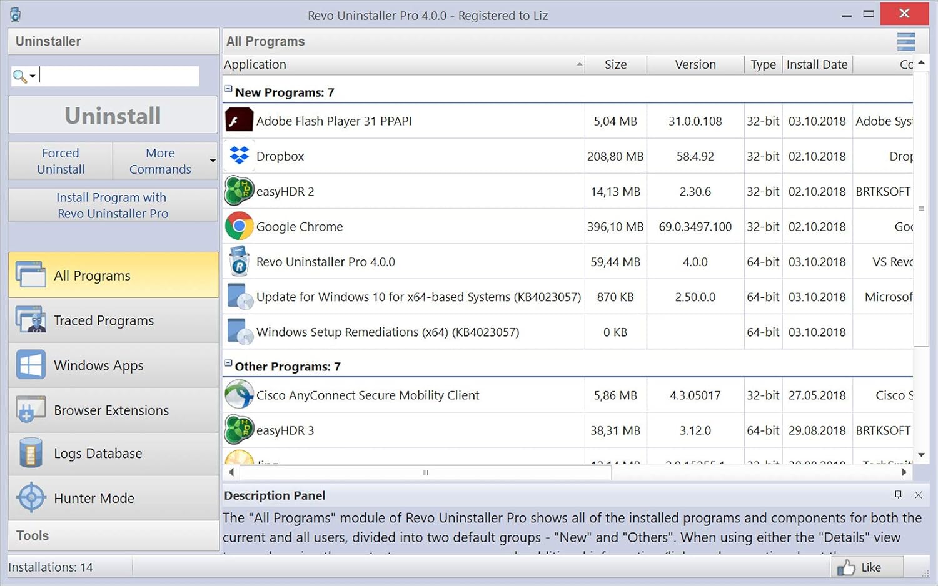Click the Uninstaller section header
938x586 pixels.
point(113,41)
